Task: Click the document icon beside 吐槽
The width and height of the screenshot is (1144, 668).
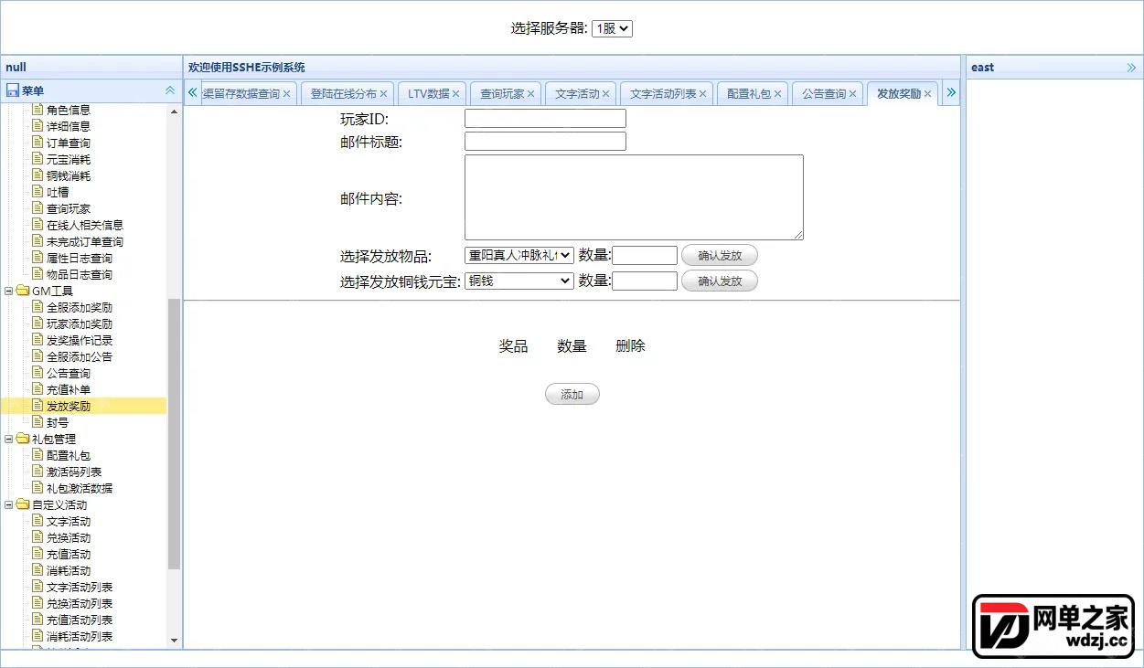Action: [37, 192]
